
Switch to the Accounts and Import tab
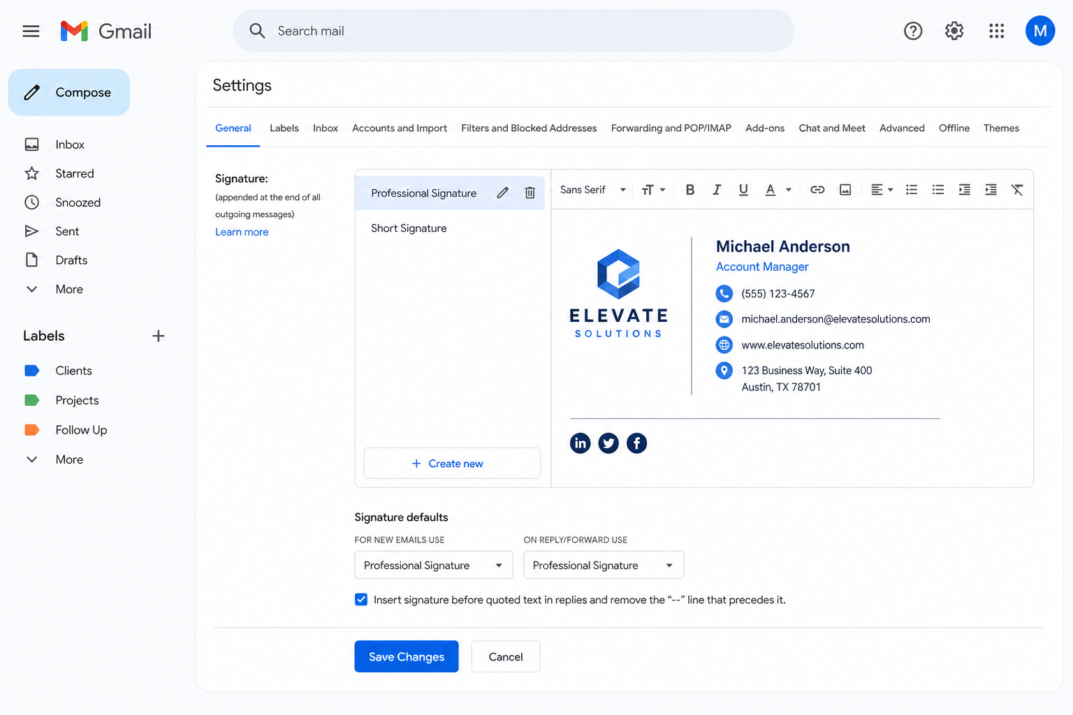400,128
